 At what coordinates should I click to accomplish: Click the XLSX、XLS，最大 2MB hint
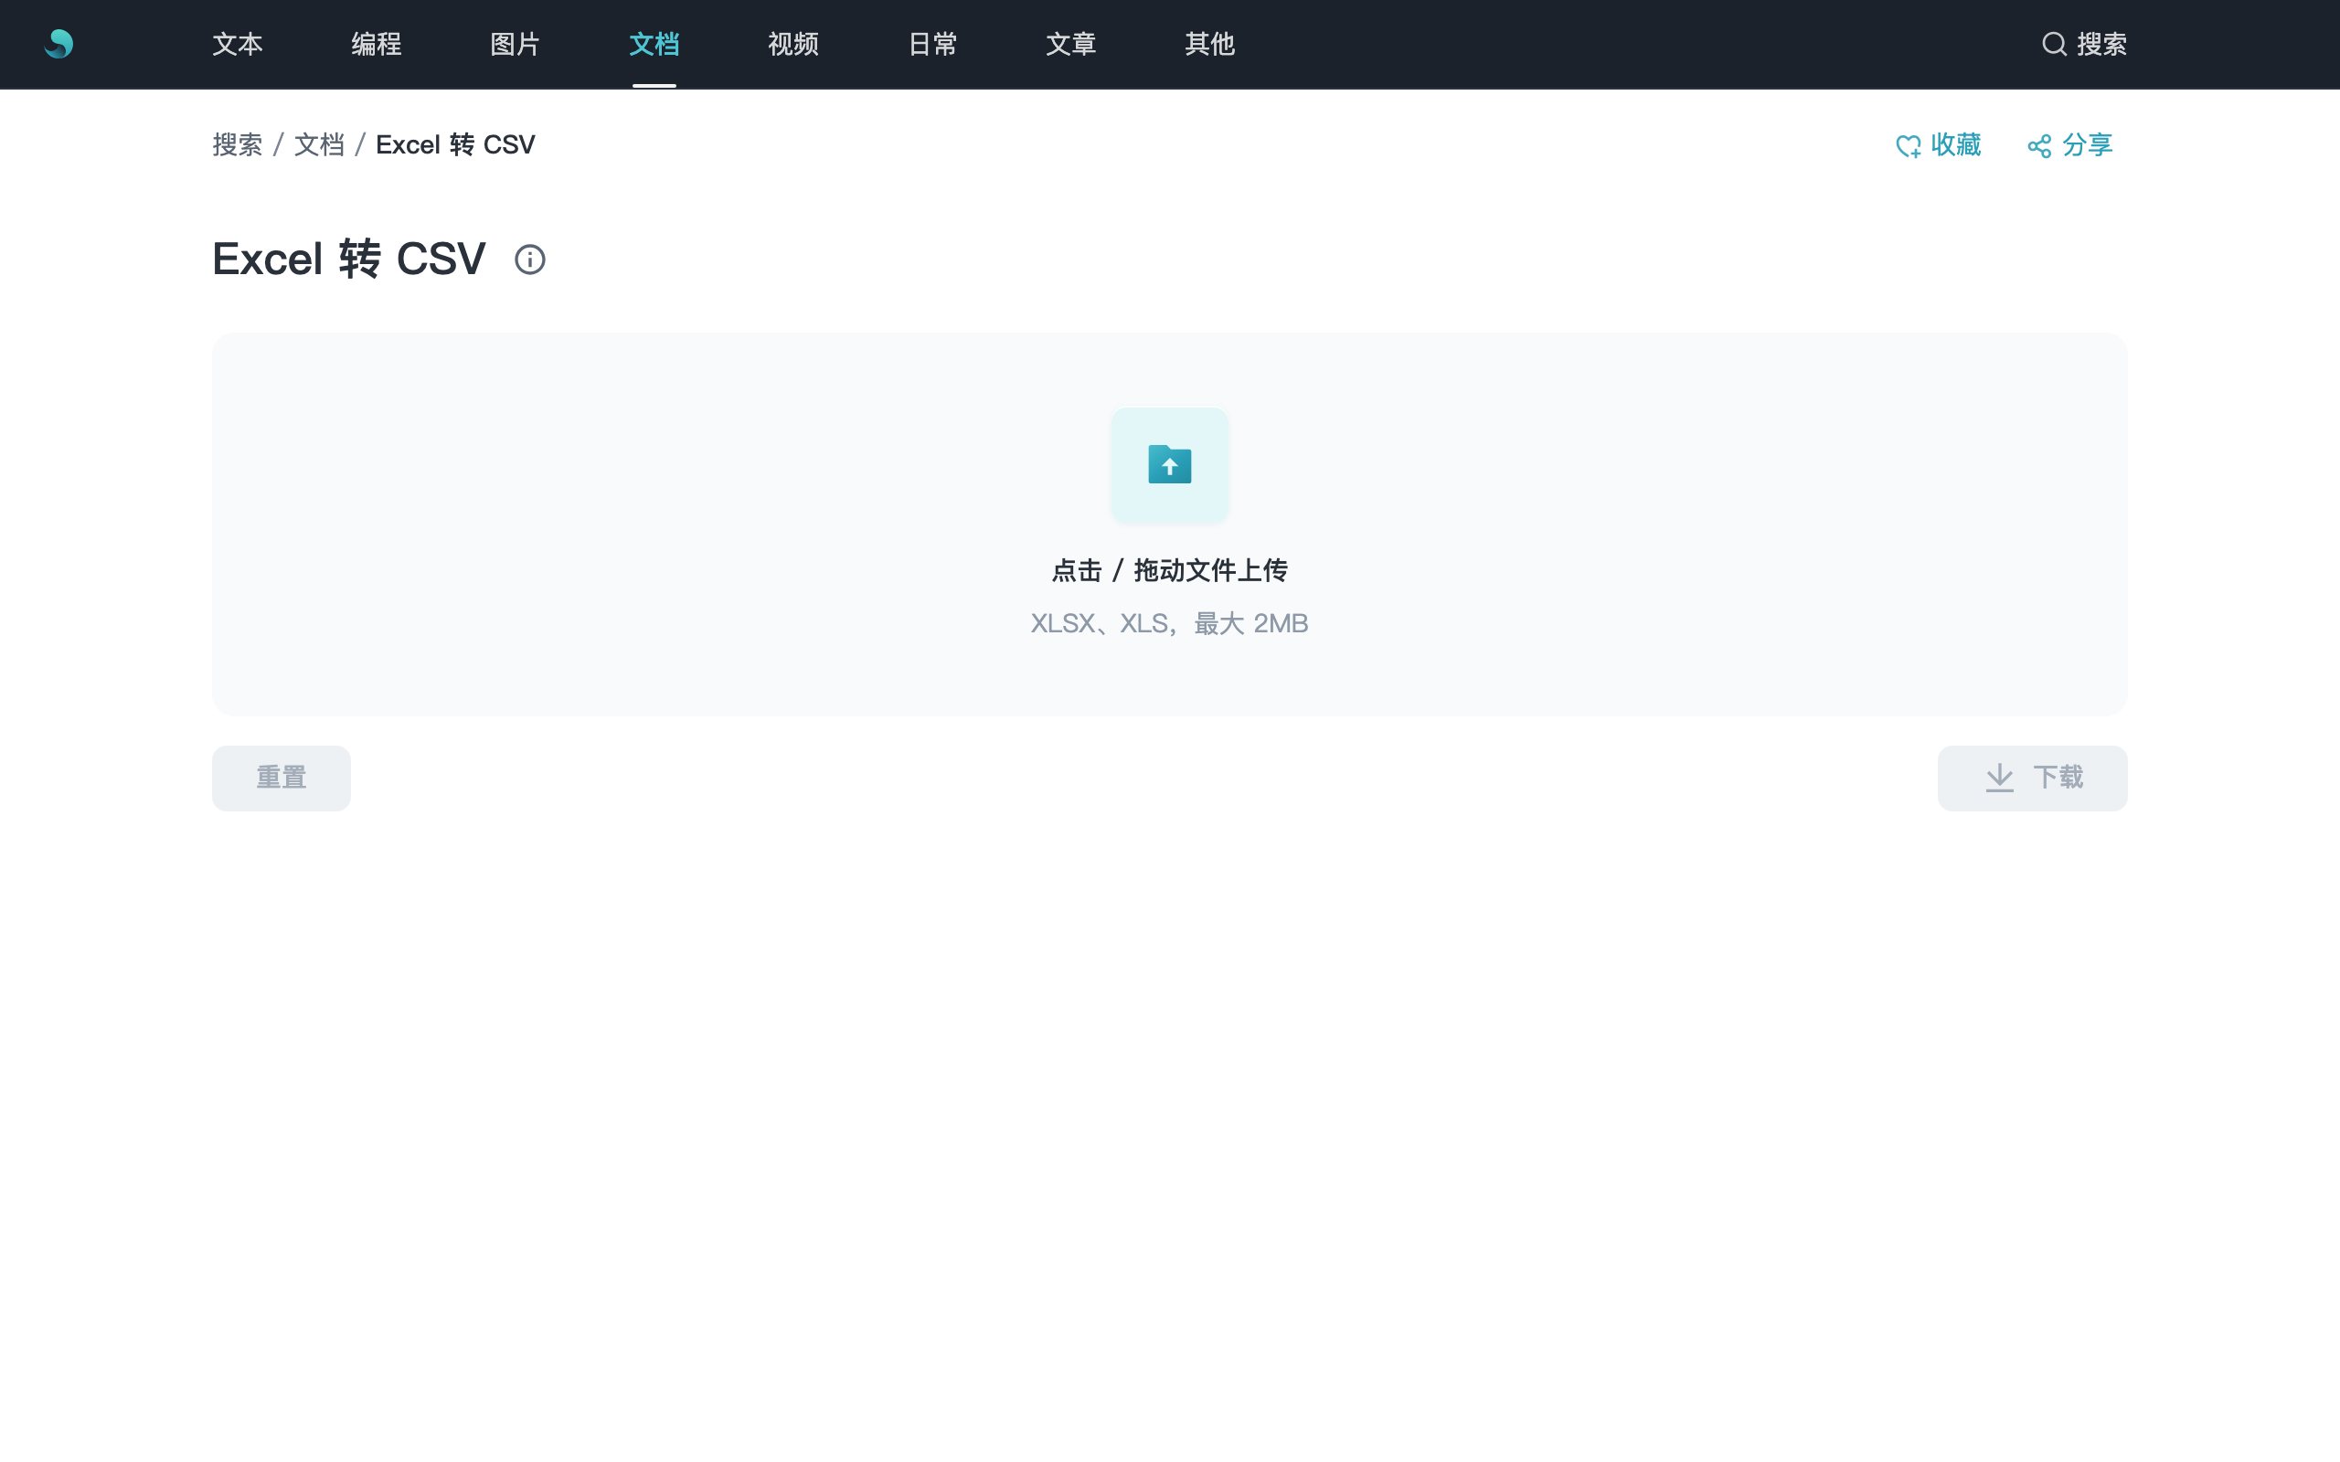point(1169,624)
